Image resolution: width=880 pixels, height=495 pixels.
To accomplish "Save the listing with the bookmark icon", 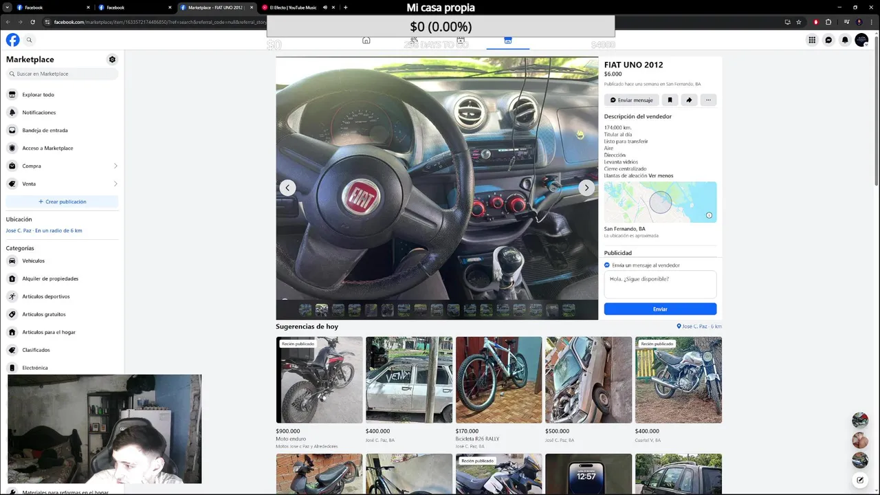I will click(670, 100).
